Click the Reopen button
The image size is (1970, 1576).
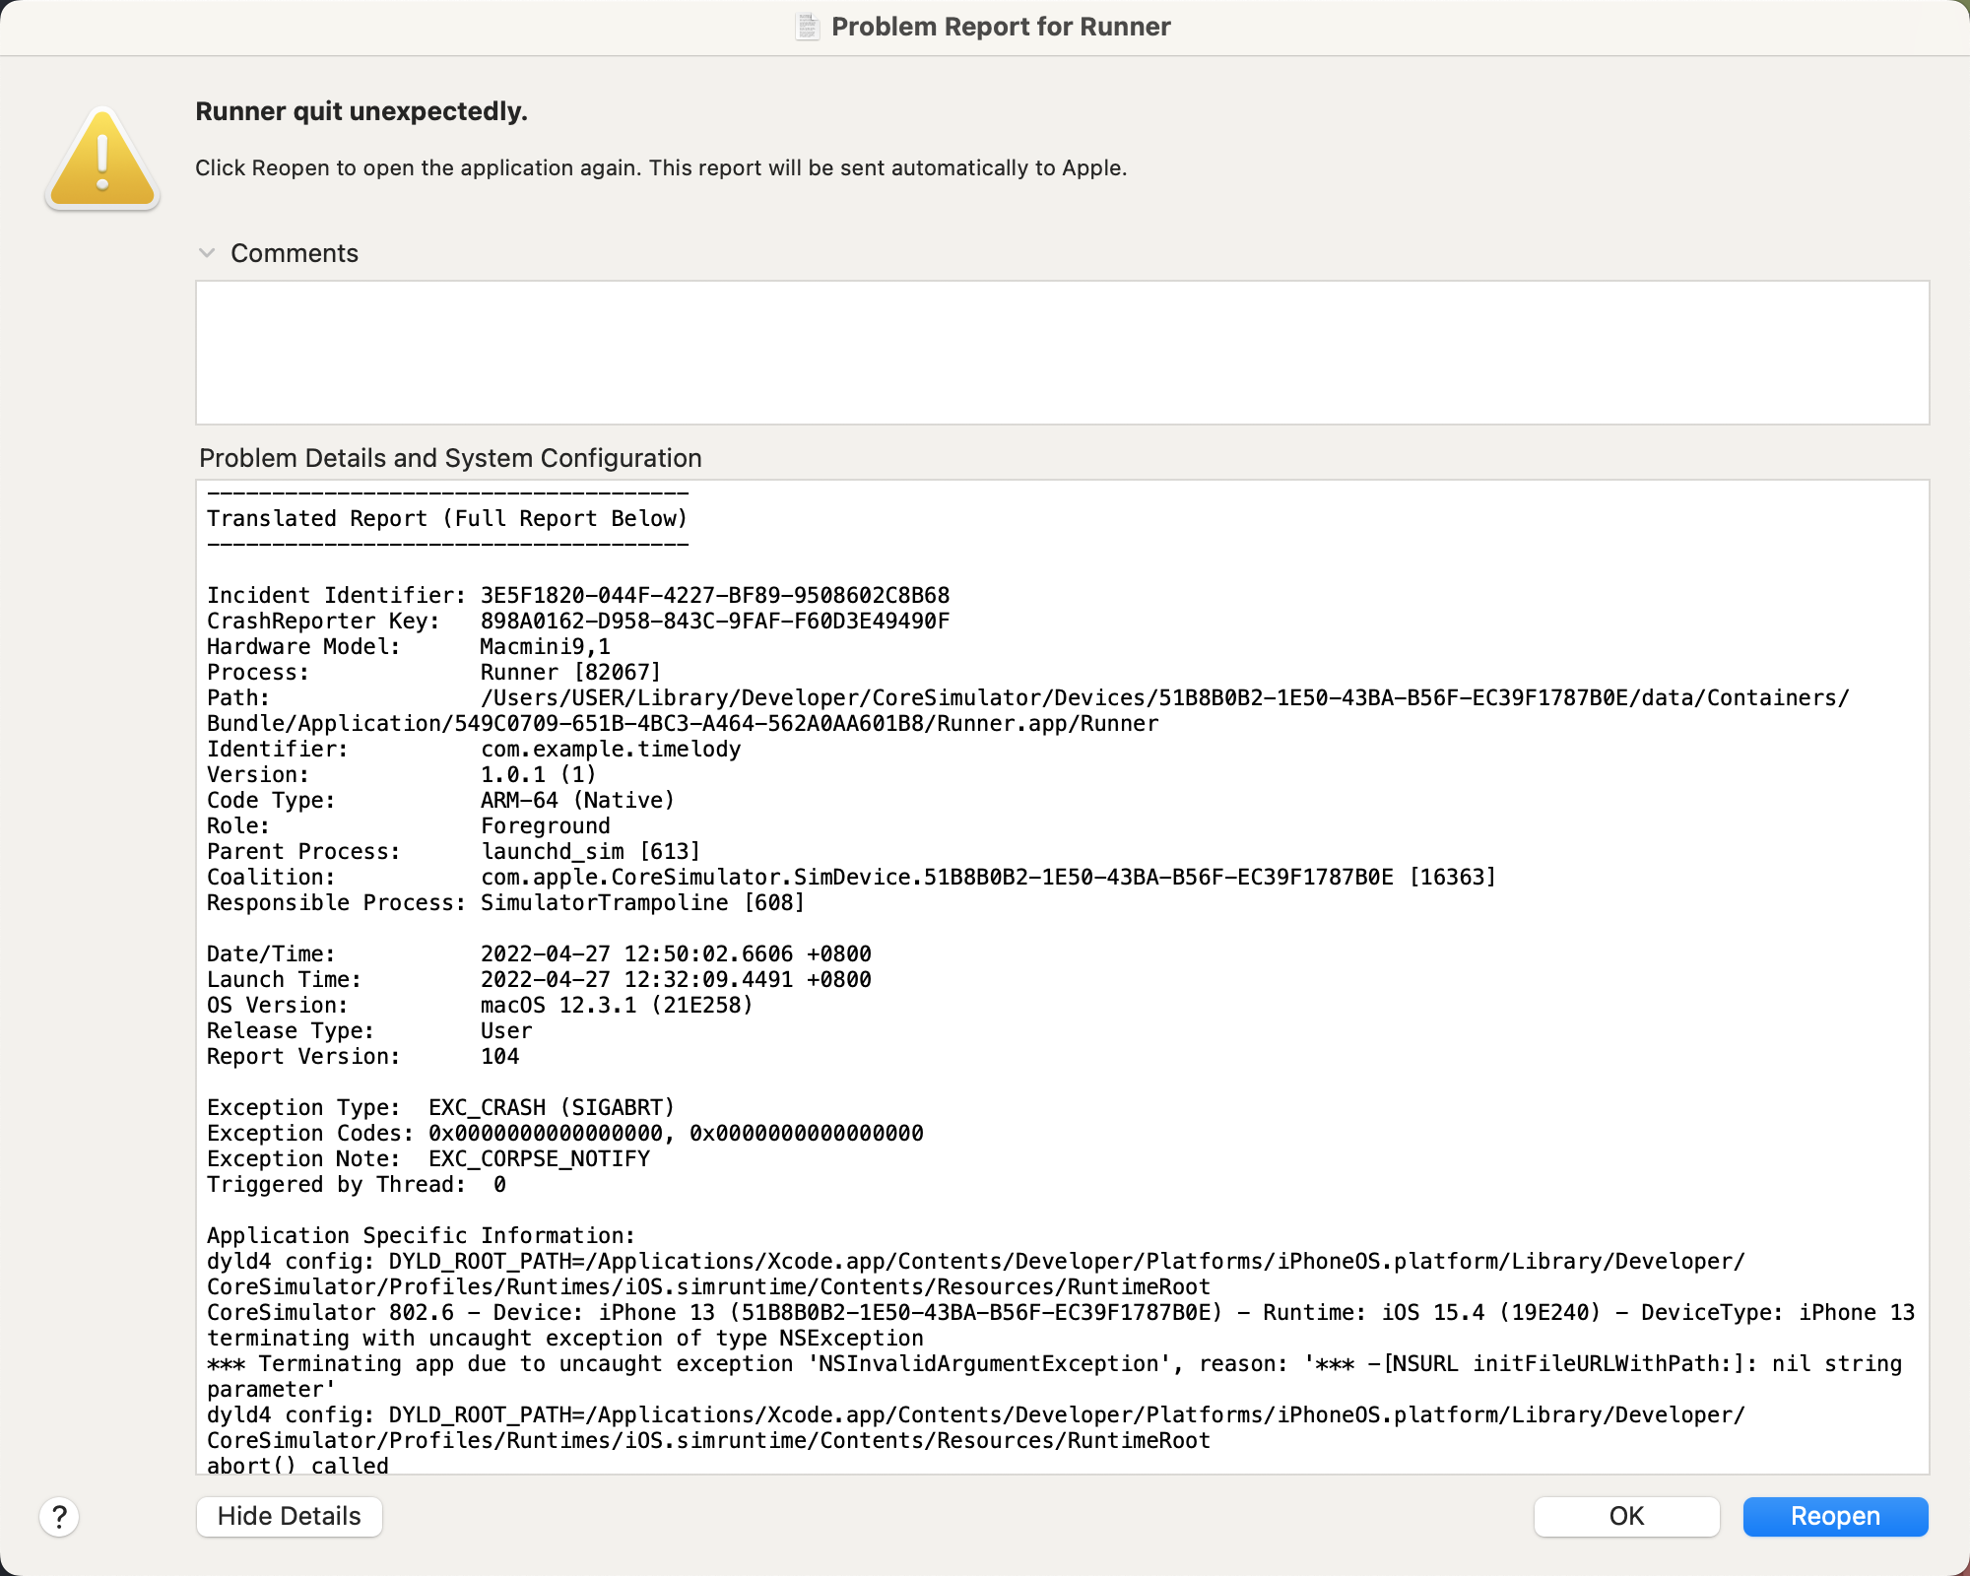point(1835,1516)
